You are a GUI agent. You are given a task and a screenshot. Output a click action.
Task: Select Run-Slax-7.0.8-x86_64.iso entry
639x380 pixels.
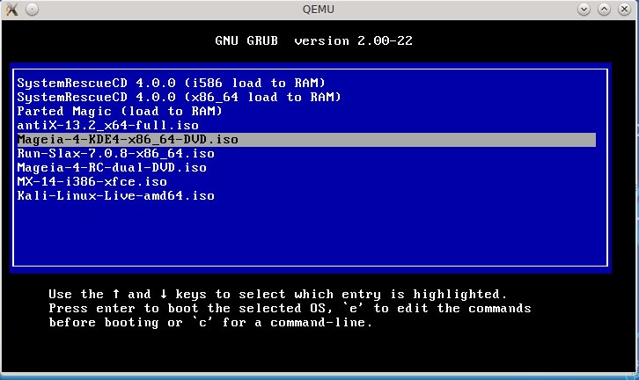[115, 154]
